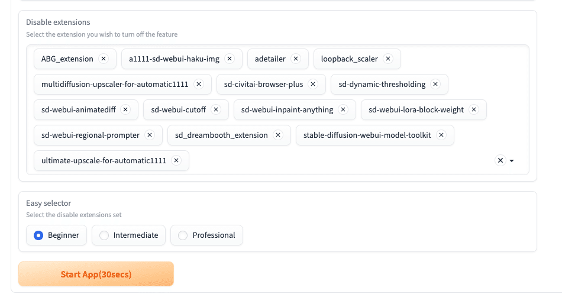Remove the sd-webui-cutoff tag

click(216, 109)
